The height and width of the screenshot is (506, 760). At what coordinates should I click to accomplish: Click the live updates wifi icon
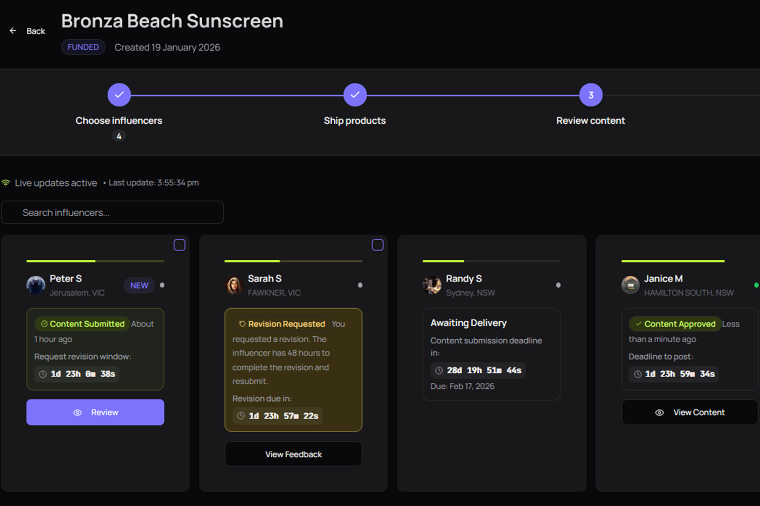pos(6,182)
